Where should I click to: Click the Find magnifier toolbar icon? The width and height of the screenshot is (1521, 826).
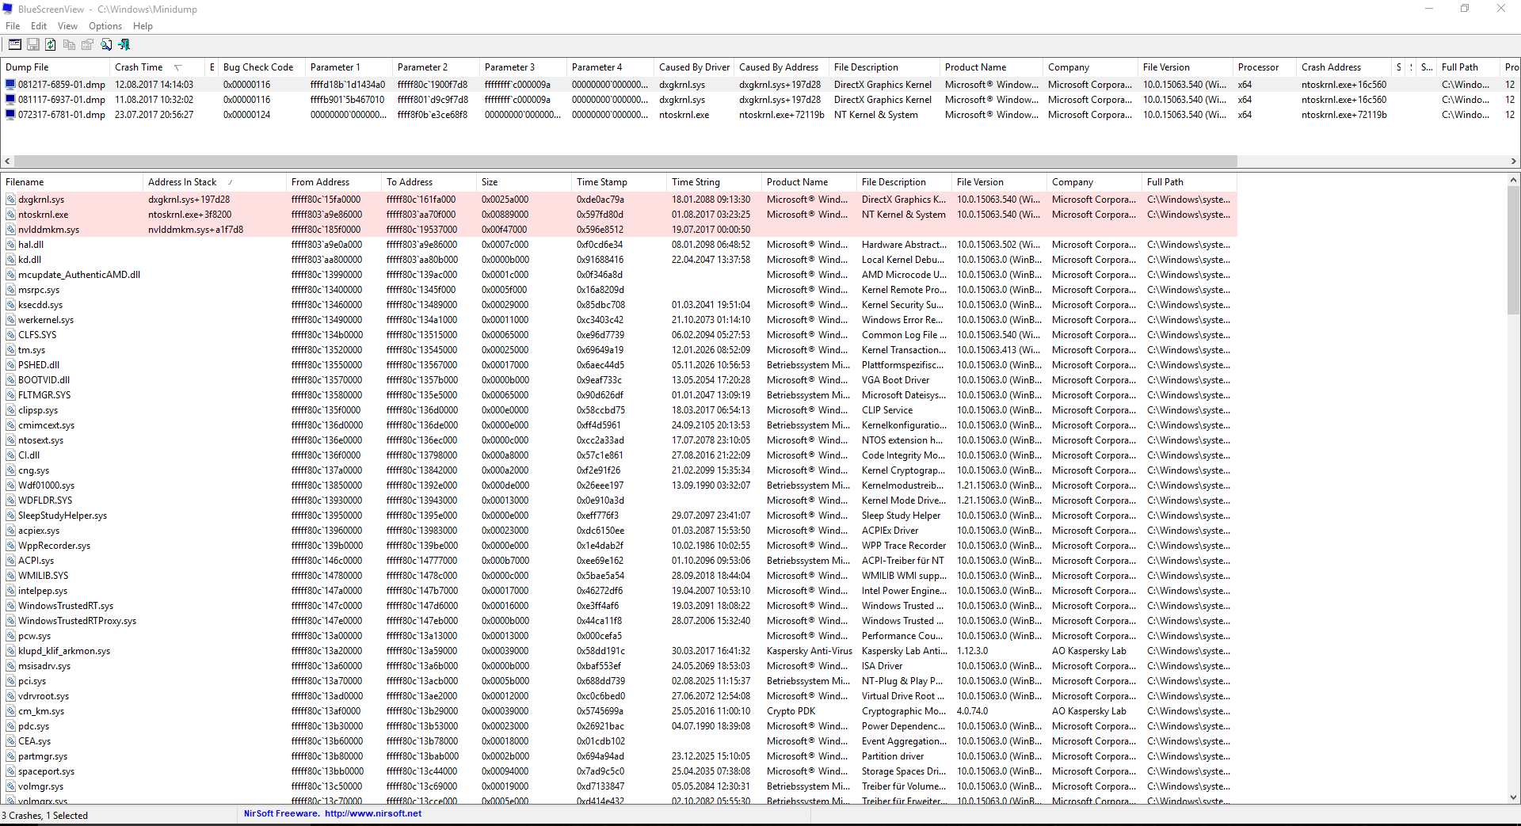[106, 45]
